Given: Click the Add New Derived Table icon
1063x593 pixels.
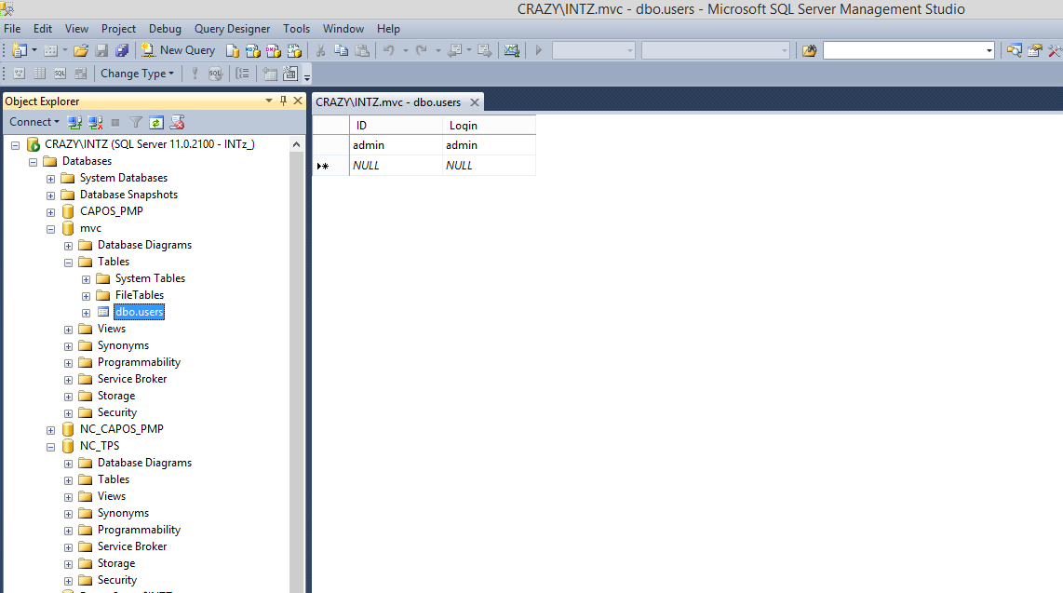Looking at the screenshot, I should [x=290, y=74].
